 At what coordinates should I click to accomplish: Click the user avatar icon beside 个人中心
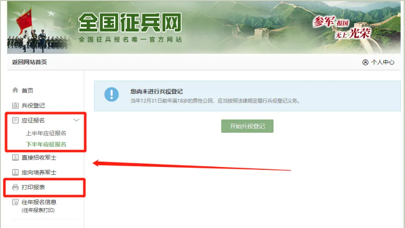(x=365, y=62)
